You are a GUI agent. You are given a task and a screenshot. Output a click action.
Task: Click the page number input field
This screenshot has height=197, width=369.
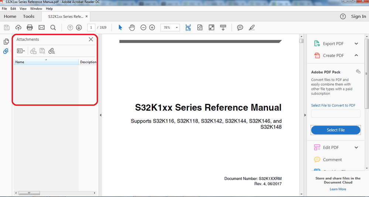91,28
